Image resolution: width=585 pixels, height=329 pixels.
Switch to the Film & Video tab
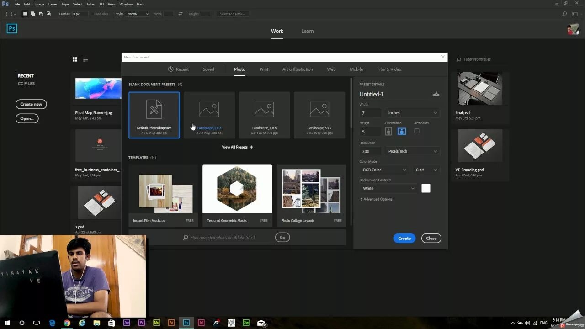click(x=389, y=69)
